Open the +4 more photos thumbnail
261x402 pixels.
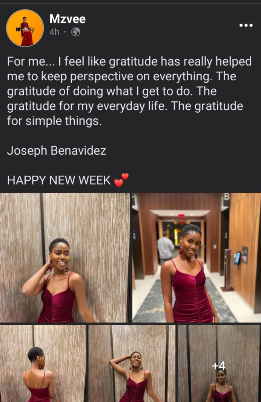coord(220,363)
